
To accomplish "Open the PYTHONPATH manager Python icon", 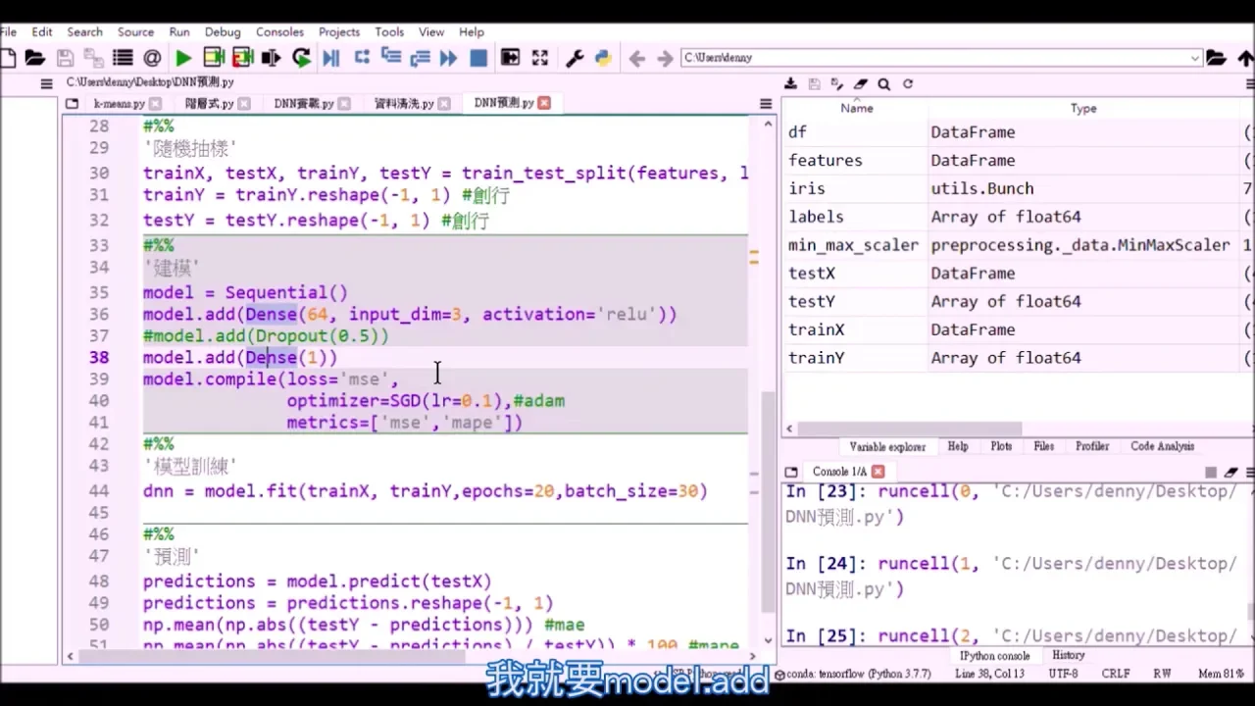I will pos(603,59).
